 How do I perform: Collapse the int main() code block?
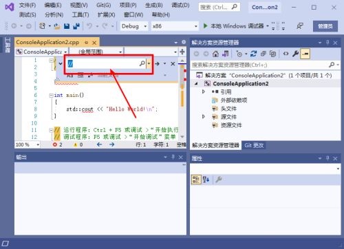coord(52,96)
